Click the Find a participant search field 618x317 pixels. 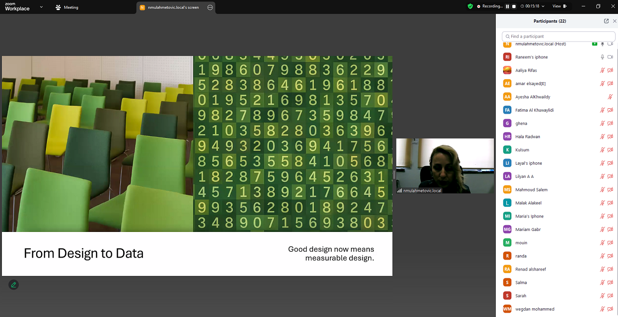559,36
